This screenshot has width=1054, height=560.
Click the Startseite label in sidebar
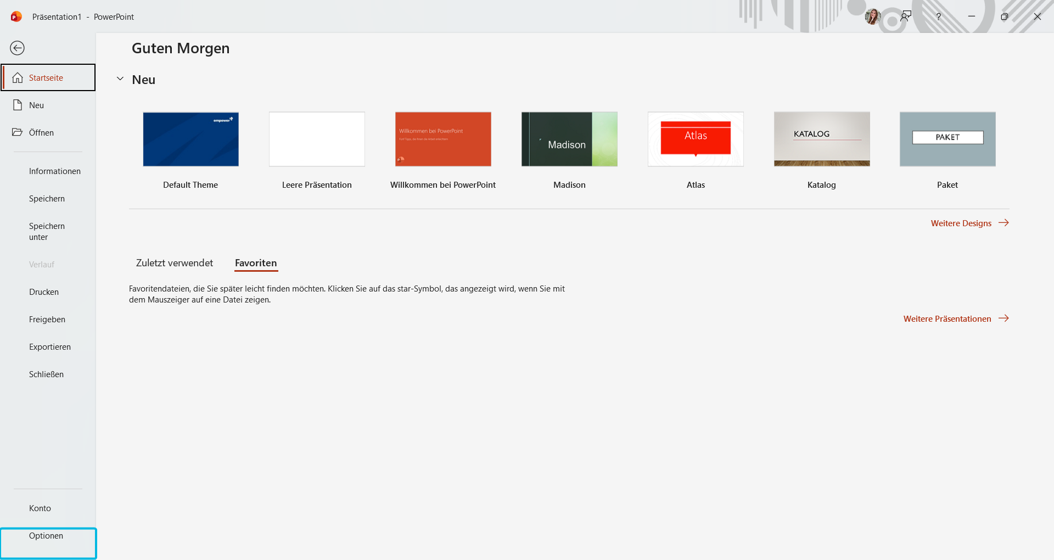[46, 78]
